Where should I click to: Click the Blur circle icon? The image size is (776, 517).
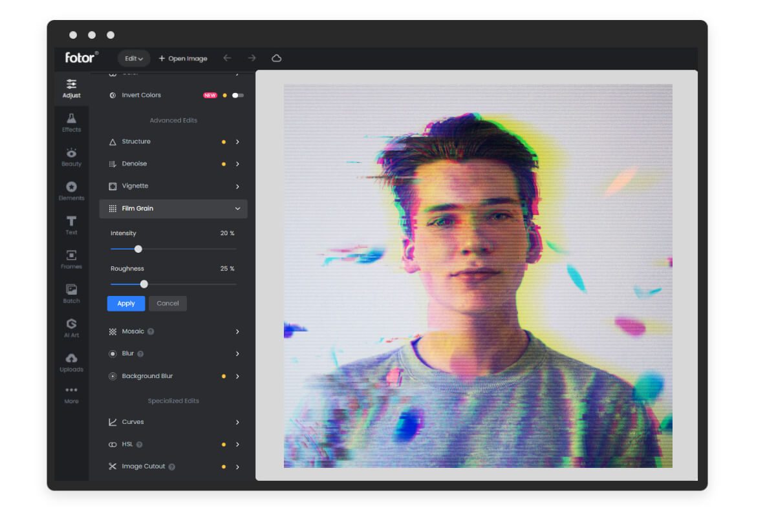113,353
